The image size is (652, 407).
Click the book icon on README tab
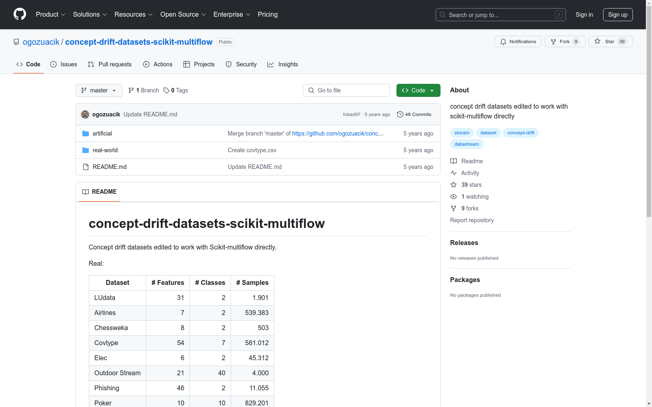pyautogui.click(x=86, y=192)
